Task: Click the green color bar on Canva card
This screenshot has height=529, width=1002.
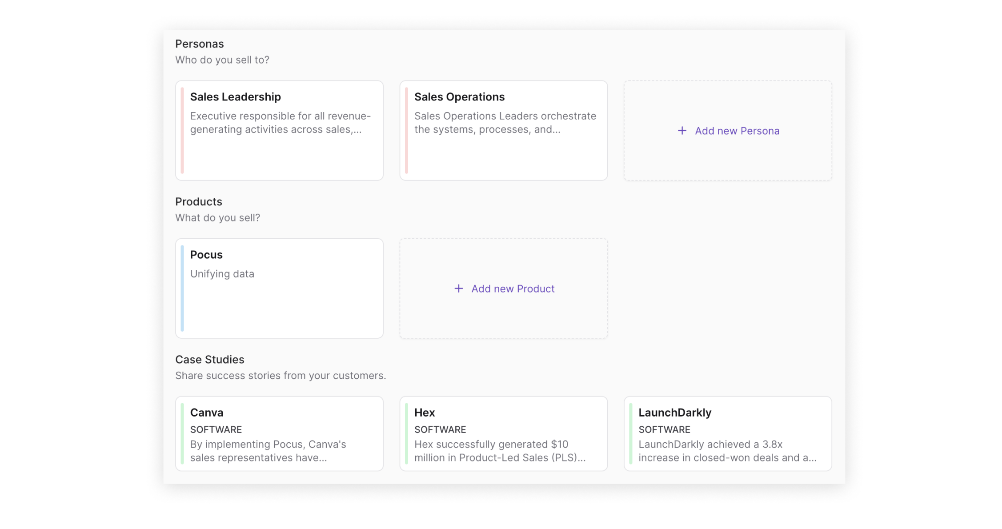Action: (182, 433)
